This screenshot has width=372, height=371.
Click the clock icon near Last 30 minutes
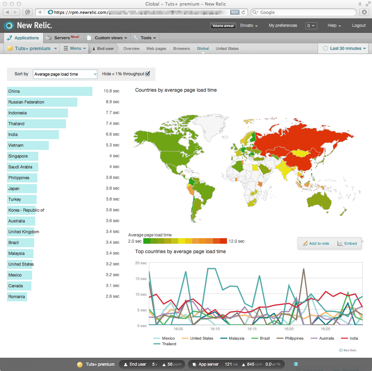pos(326,48)
